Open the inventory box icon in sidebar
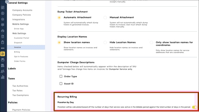 tap(3, 60)
